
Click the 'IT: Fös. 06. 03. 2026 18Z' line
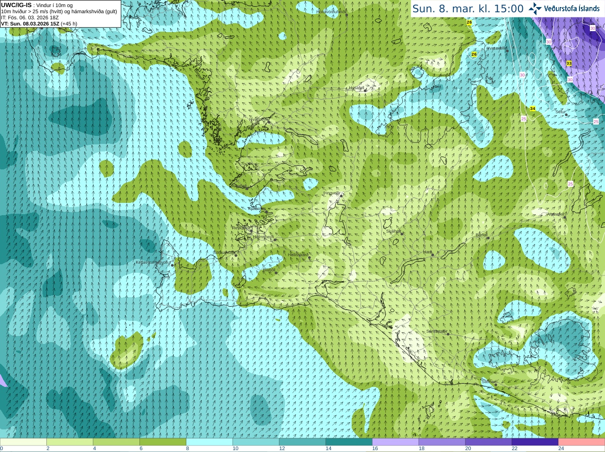coord(30,17)
